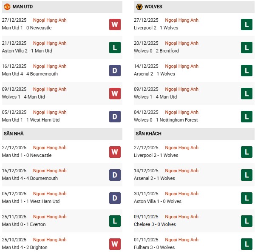Open the SÂN KHÁCH away form section
The height and width of the screenshot is (252, 255).
[x=148, y=134]
